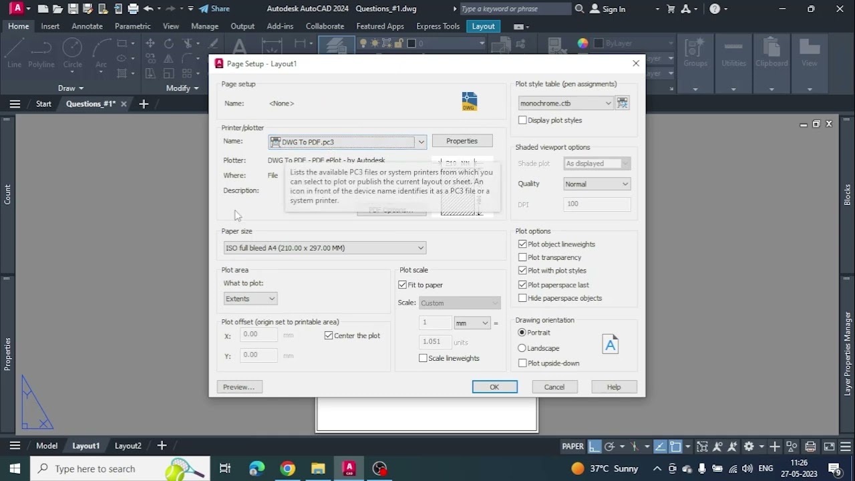Image resolution: width=855 pixels, height=481 pixels.
Task: Expand the Draw panel dropdown
Action: pyautogui.click(x=71, y=88)
